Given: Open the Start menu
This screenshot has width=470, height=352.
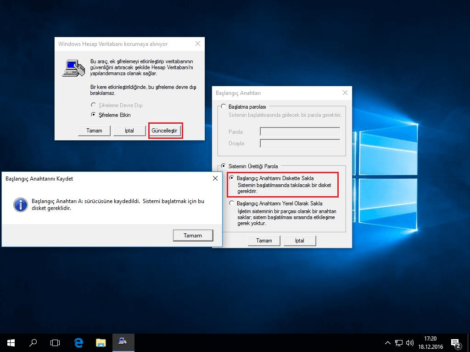Looking at the screenshot, I should (11, 342).
